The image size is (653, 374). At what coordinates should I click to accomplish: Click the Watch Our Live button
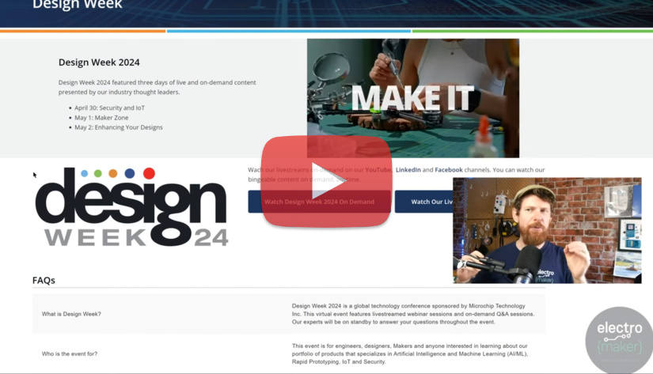(424, 202)
